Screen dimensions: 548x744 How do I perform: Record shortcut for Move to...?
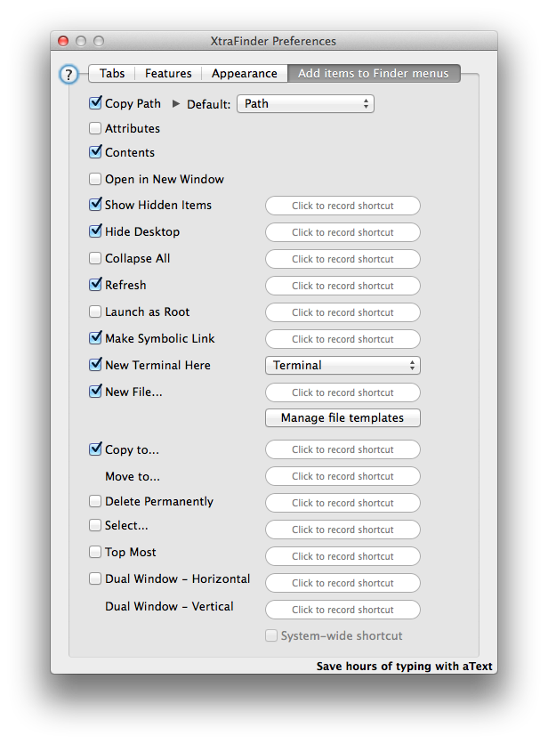coord(342,476)
